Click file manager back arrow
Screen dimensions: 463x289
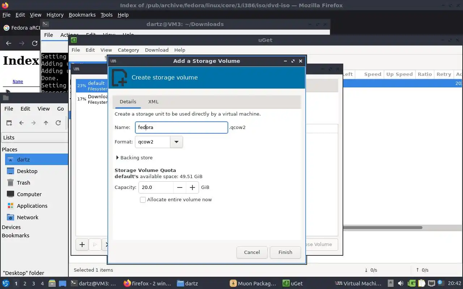(x=21, y=123)
